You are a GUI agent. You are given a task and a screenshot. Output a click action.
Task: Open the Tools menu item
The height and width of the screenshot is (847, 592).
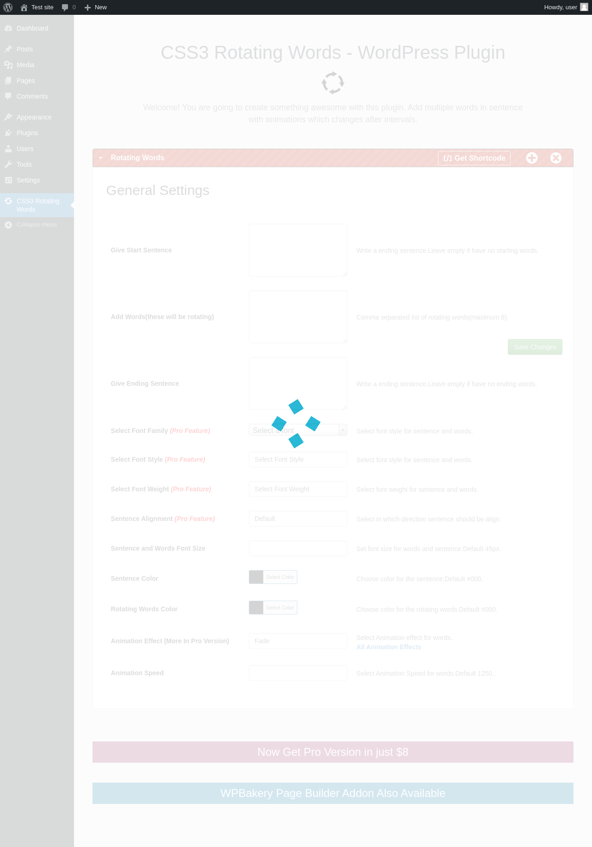pyautogui.click(x=37, y=164)
